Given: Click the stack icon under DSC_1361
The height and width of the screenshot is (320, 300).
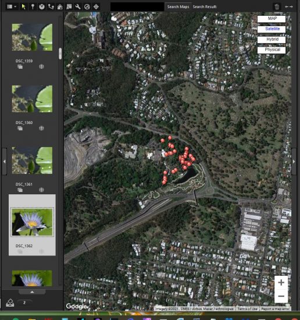Looking at the screenshot, I should coord(20,190).
